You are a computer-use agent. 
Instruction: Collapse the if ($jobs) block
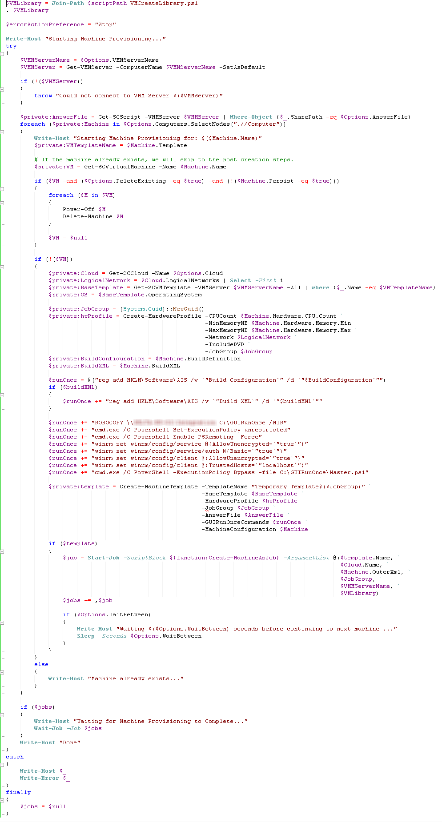[2, 714]
